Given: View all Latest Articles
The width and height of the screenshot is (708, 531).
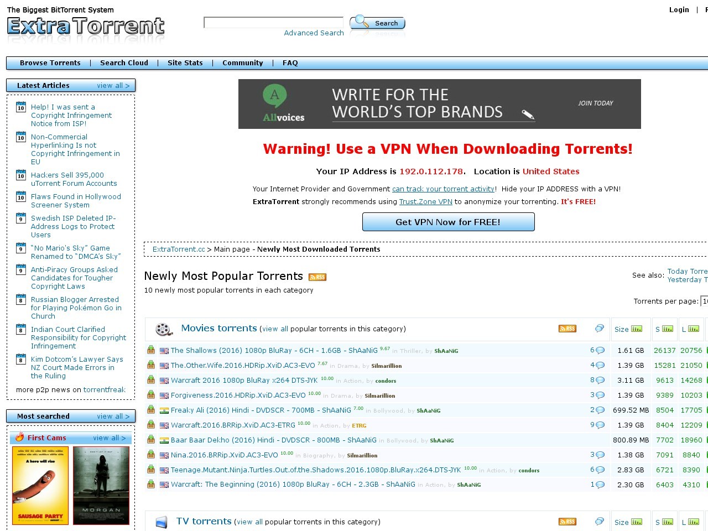Looking at the screenshot, I should (113, 86).
